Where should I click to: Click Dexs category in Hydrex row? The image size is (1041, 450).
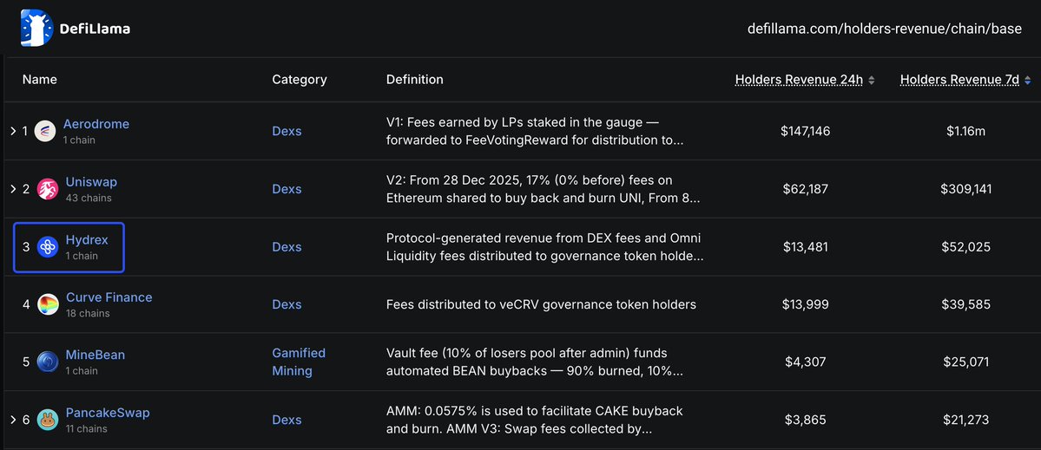coord(287,246)
